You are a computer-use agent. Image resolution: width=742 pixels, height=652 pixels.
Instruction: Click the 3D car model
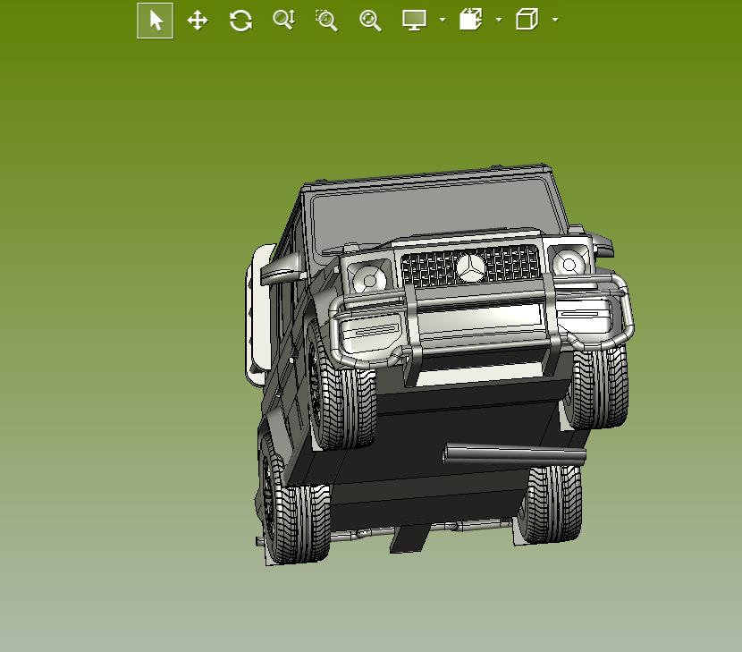click(x=439, y=365)
